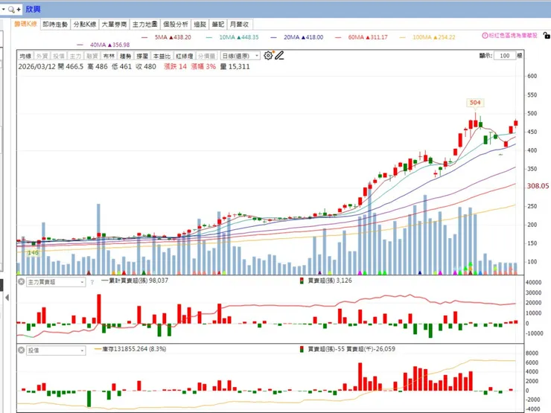Click the 60MA 311.17 legend
Screen dimensions: 551x413
click(362, 37)
